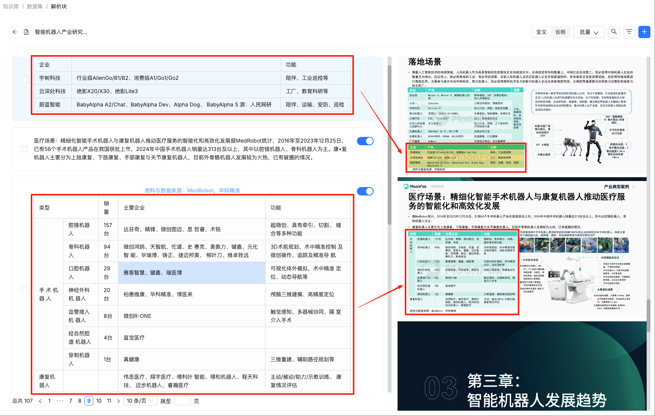The image size is (655, 416).
Task: Click the 跳至 page number input field
Action: click(x=182, y=401)
